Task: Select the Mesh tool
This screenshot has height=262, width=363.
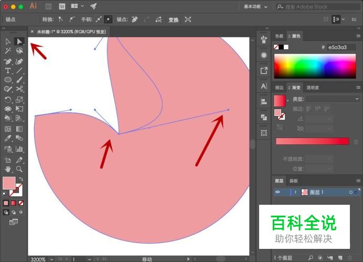Action: point(8,129)
